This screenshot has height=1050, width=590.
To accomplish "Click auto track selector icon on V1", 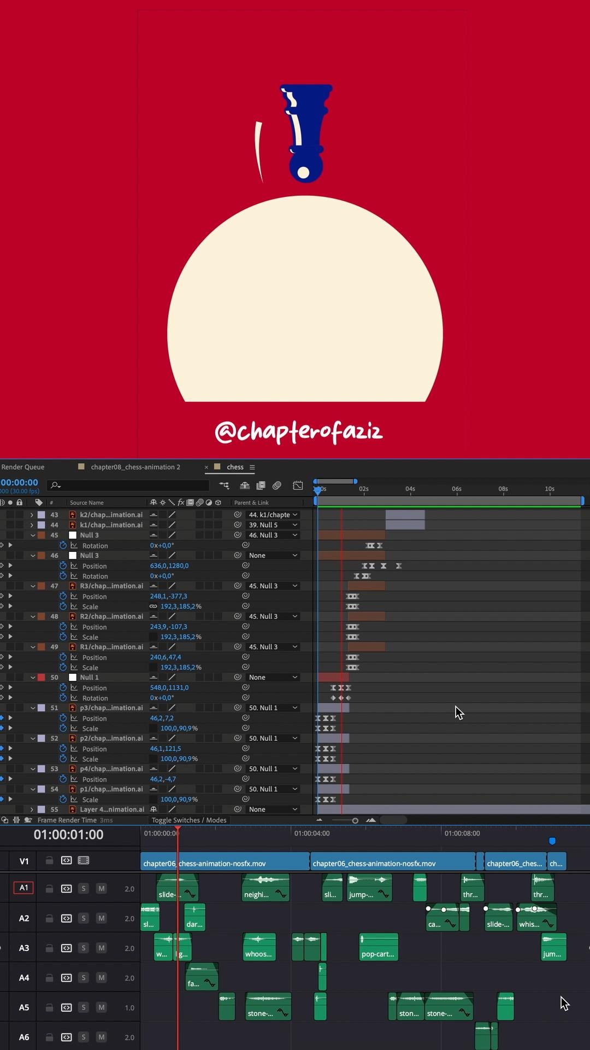I will (66, 860).
